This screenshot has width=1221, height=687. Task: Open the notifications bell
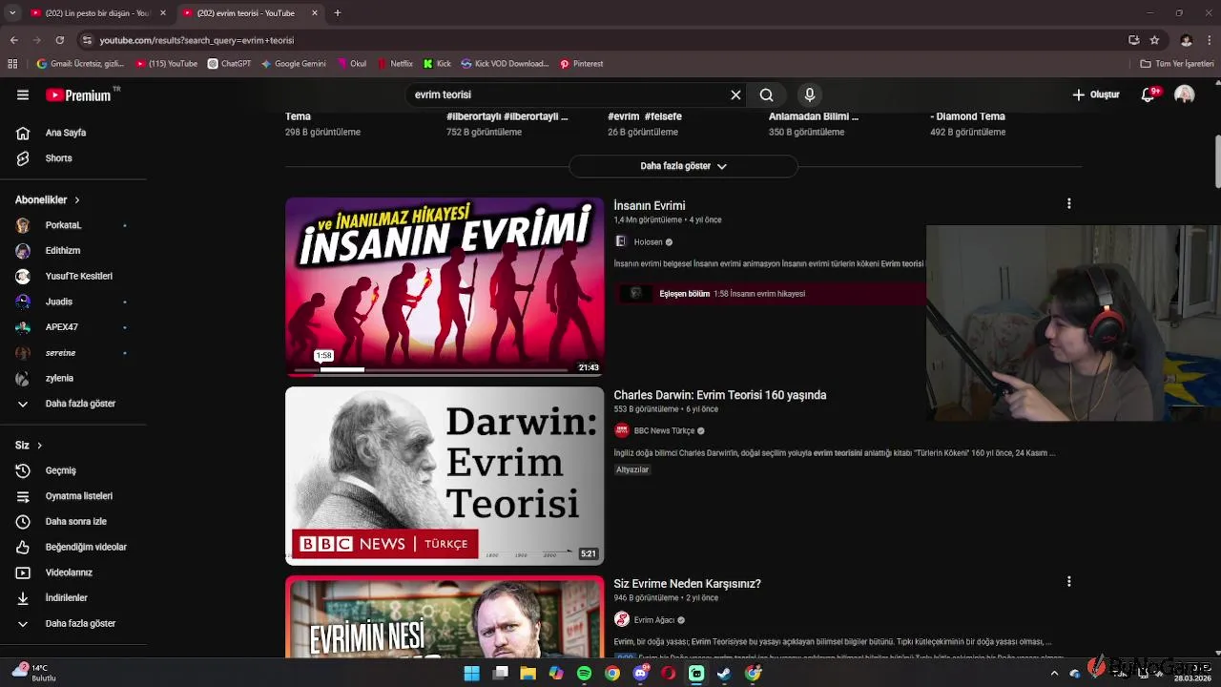(1149, 94)
